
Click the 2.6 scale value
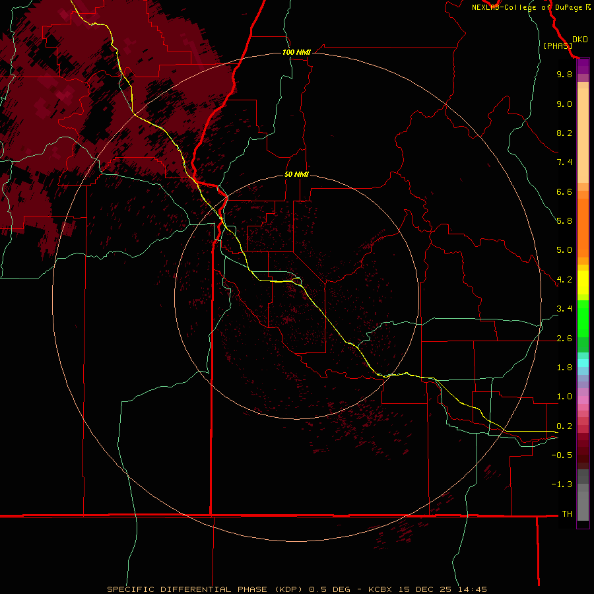coord(564,339)
